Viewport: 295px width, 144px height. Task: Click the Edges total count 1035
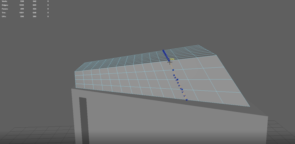(x=22, y=5)
